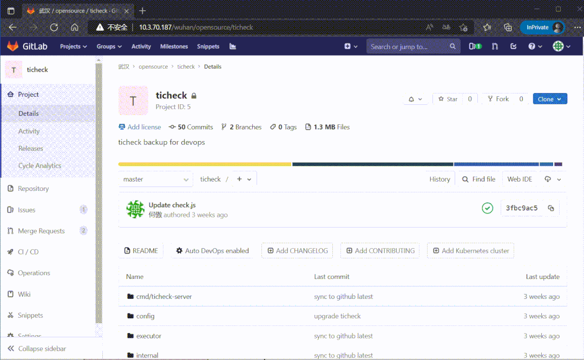The width and height of the screenshot is (584, 360).
Task: Open the 50 Commits link
Action: (191, 127)
